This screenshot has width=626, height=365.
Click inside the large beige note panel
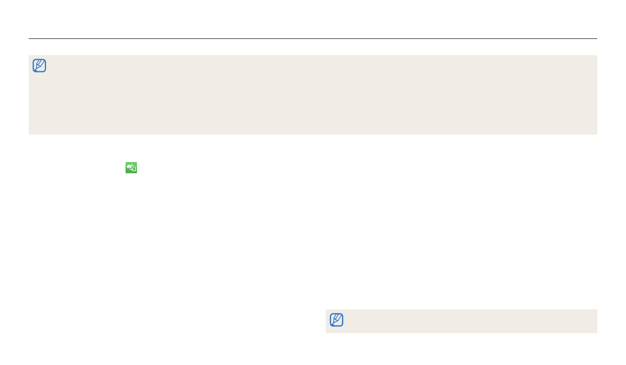(313, 95)
